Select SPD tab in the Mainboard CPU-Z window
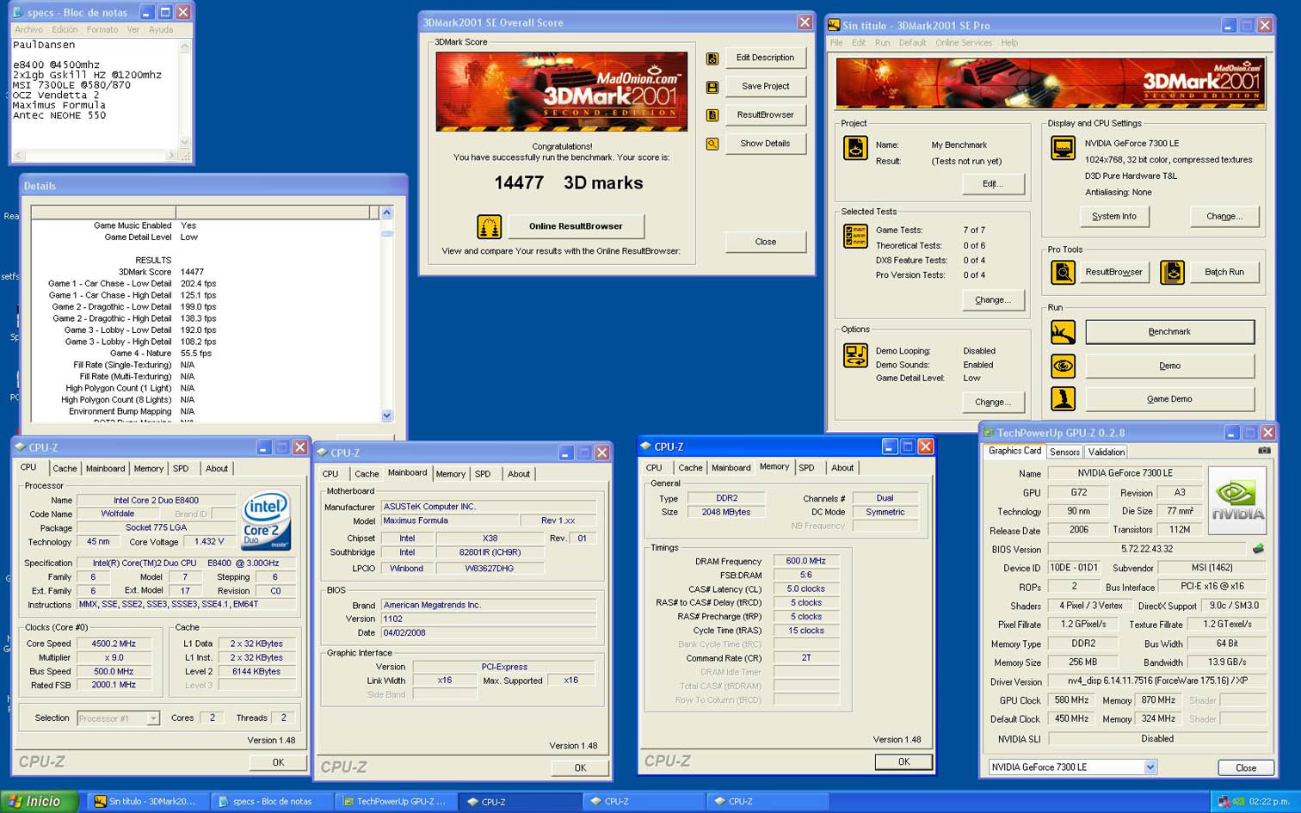1301x813 pixels. point(483,474)
